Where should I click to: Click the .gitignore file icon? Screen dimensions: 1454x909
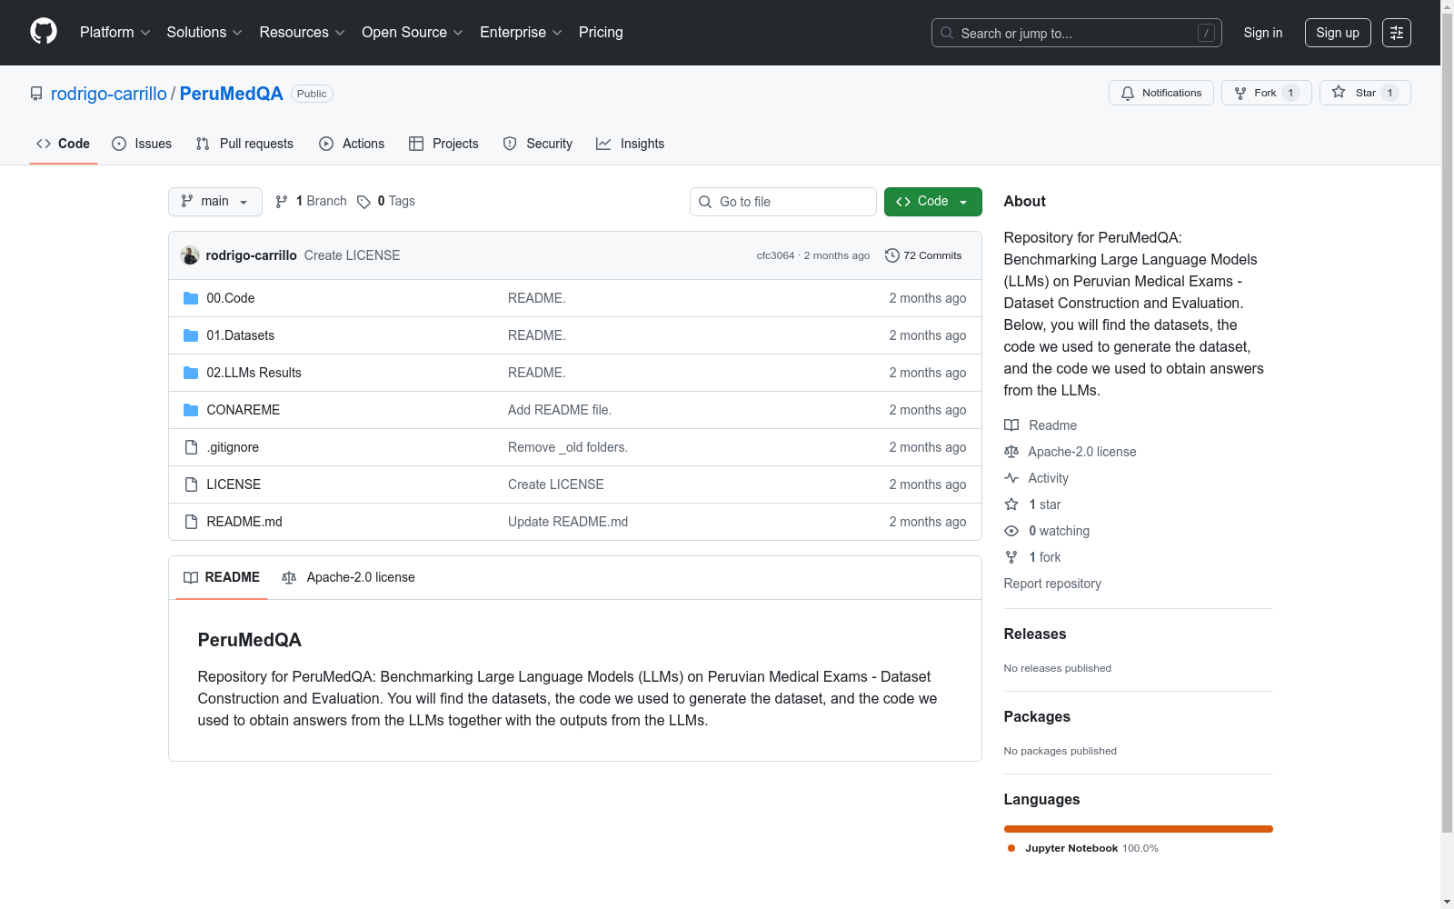191,447
